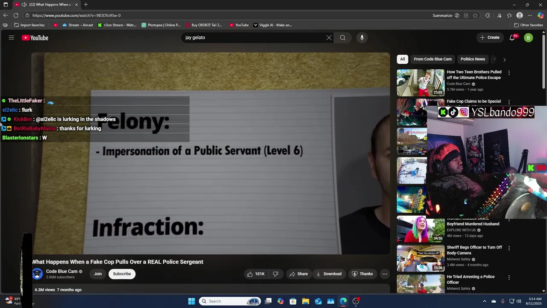Click the taskbar Search box
547x308 pixels.
tap(230, 301)
